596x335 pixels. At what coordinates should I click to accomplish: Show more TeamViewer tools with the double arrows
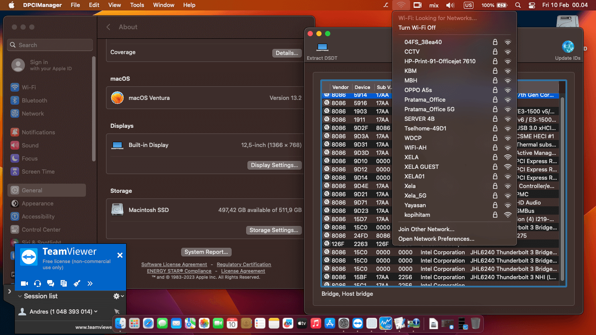[90, 284]
